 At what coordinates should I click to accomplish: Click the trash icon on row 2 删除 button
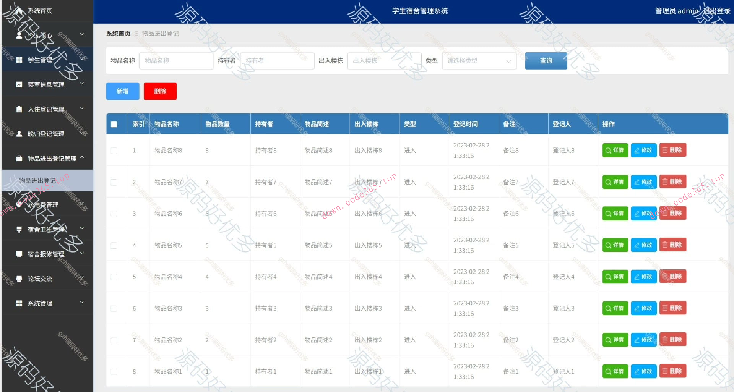click(666, 182)
